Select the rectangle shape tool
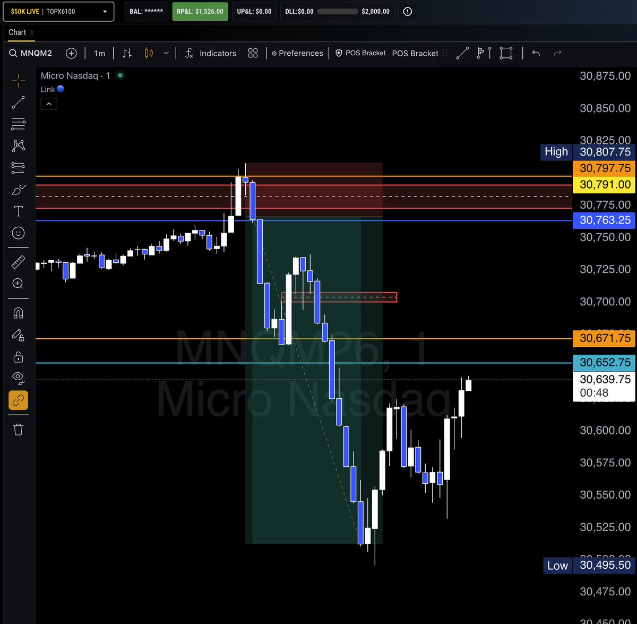This screenshot has width=637, height=624. pyautogui.click(x=506, y=53)
